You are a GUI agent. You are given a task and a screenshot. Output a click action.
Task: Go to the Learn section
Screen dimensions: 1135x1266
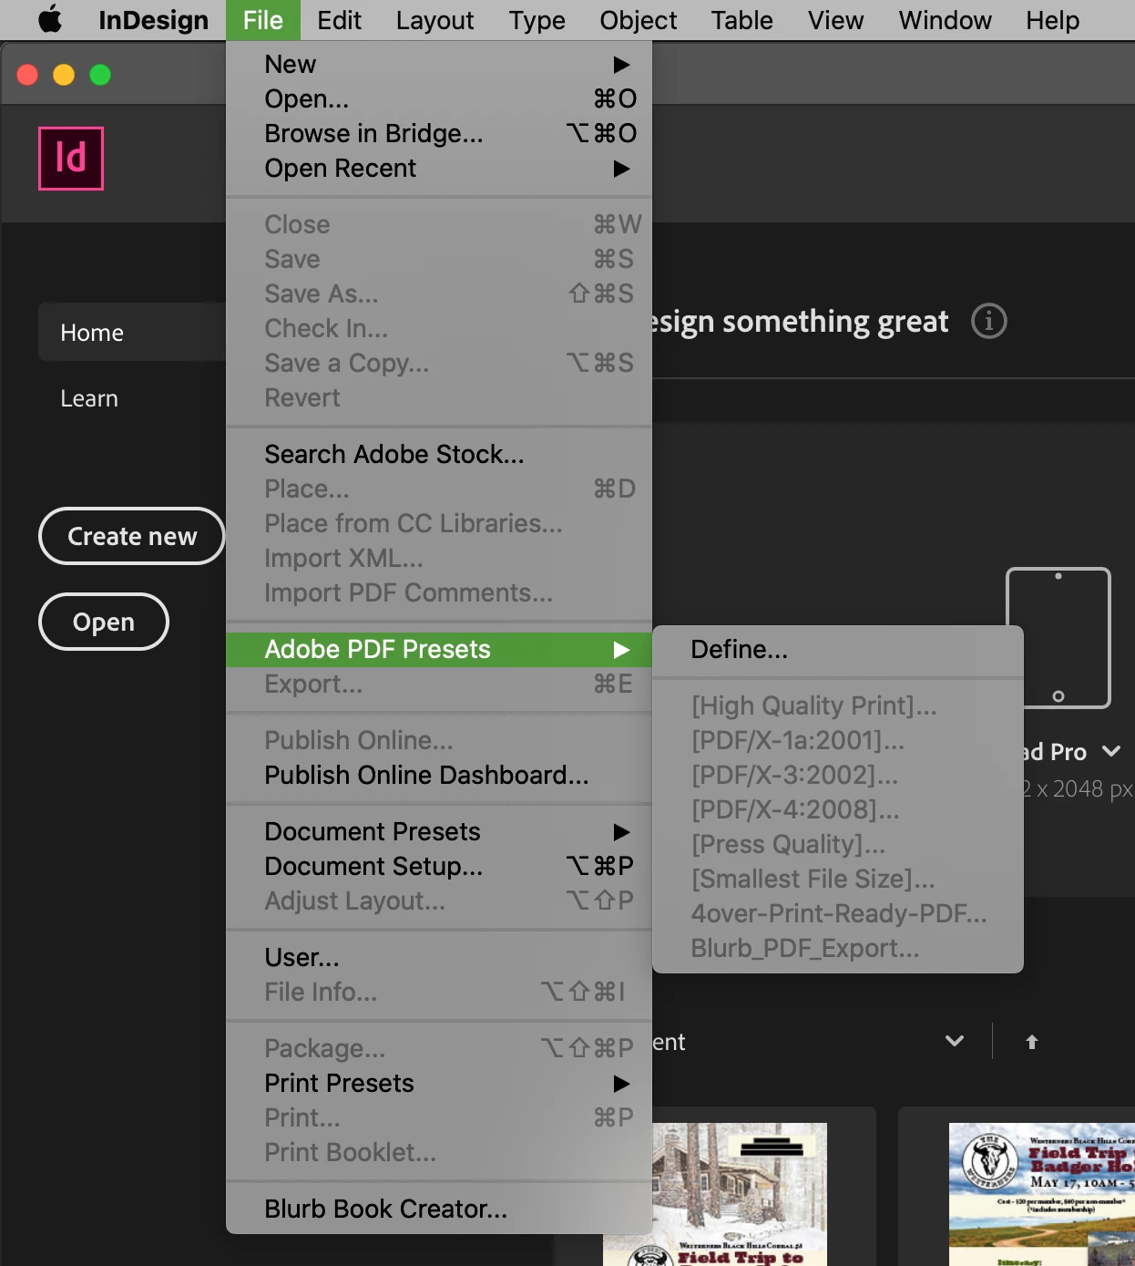(89, 398)
